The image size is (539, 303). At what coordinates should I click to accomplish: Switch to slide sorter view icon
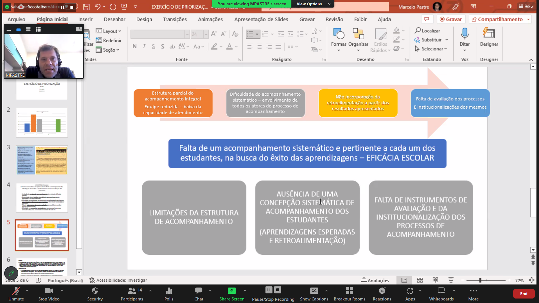click(420, 280)
